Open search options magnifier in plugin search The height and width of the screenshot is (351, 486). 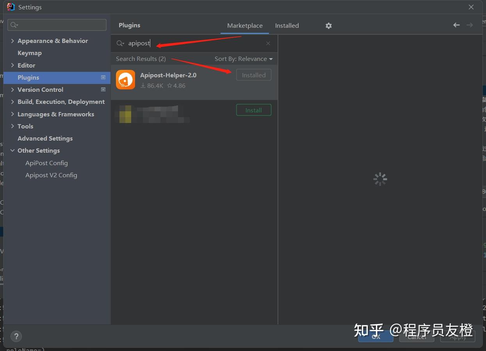pos(120,43)
